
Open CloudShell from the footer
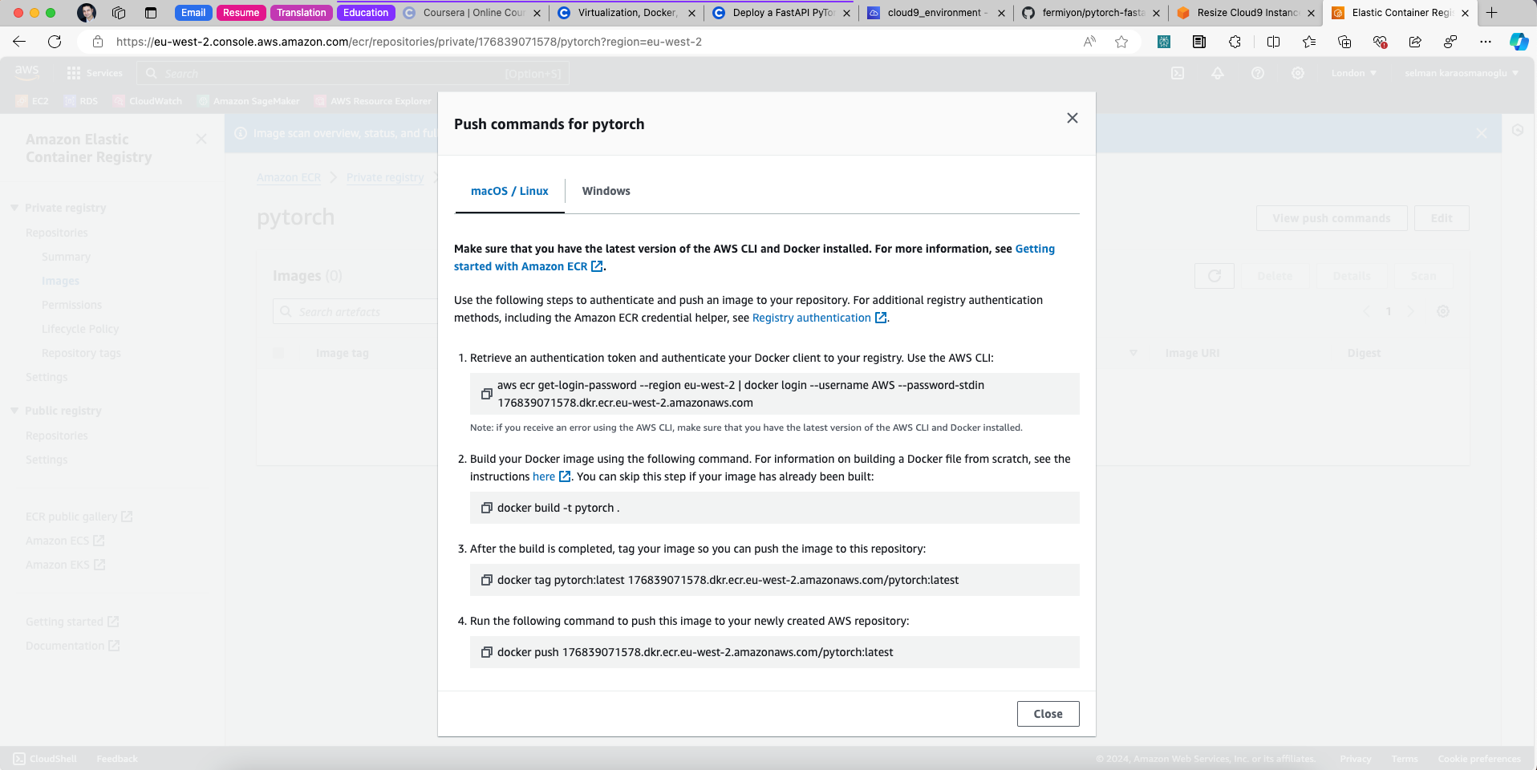coord(46,759)
